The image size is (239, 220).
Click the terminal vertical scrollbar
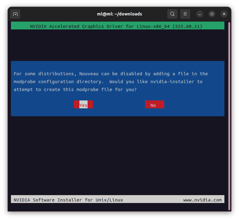coord(229,116)
